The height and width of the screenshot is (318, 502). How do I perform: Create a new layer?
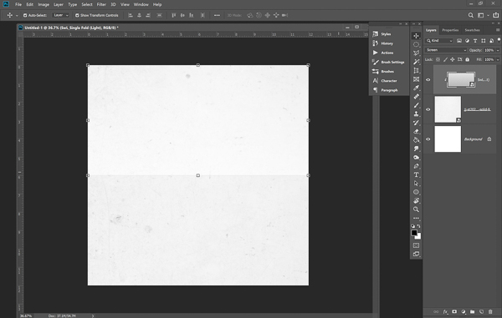pyautogui.click(x=481, y=312)
